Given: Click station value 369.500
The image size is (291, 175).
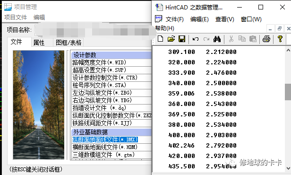Looking at the screenshot, I should (182, 114).
